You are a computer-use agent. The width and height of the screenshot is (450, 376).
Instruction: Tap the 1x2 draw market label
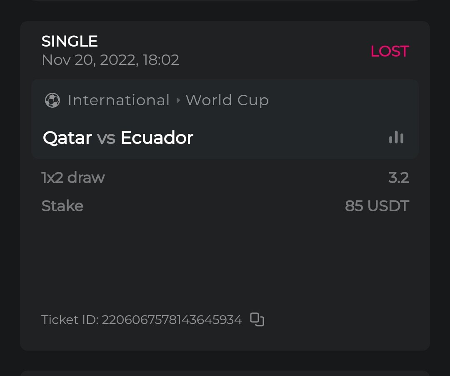click(73, 178)
